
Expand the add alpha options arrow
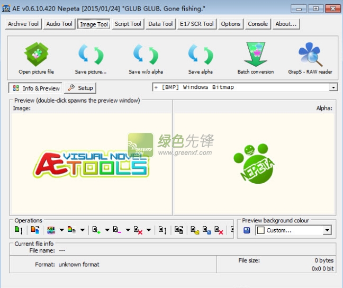click(107, 230)
